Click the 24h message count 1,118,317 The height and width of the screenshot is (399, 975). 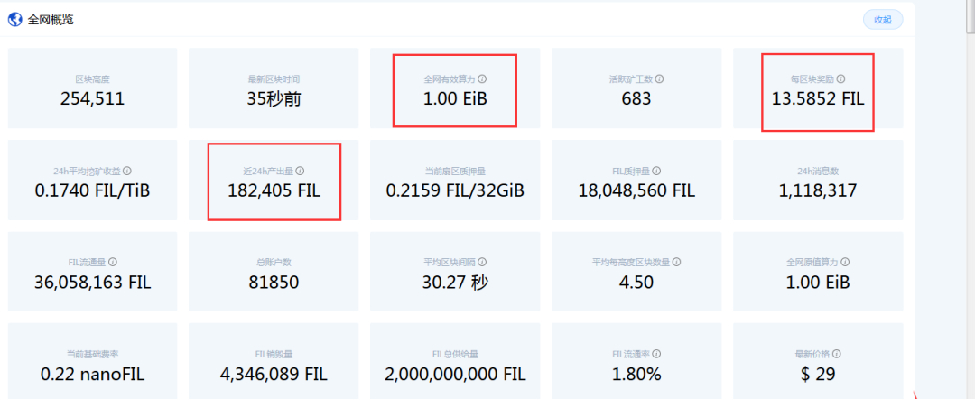coord(818,190)
